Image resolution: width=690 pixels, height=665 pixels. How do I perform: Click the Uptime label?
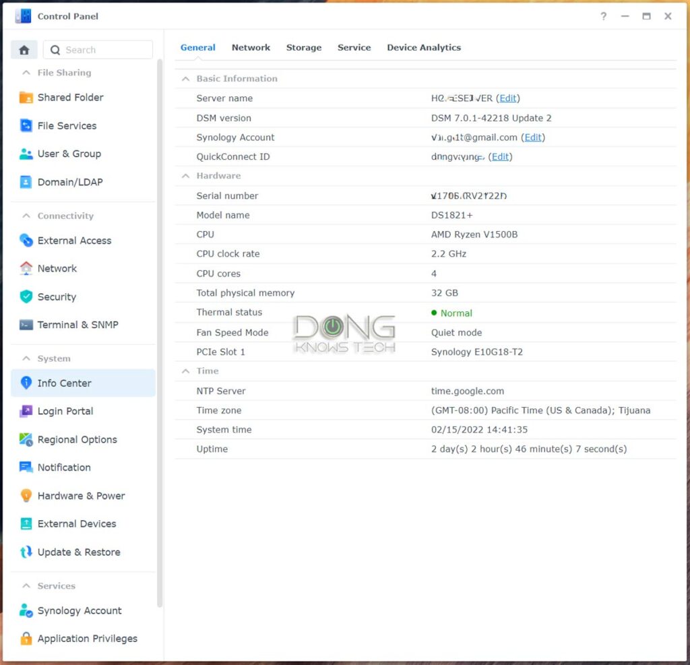click(212, 449)
